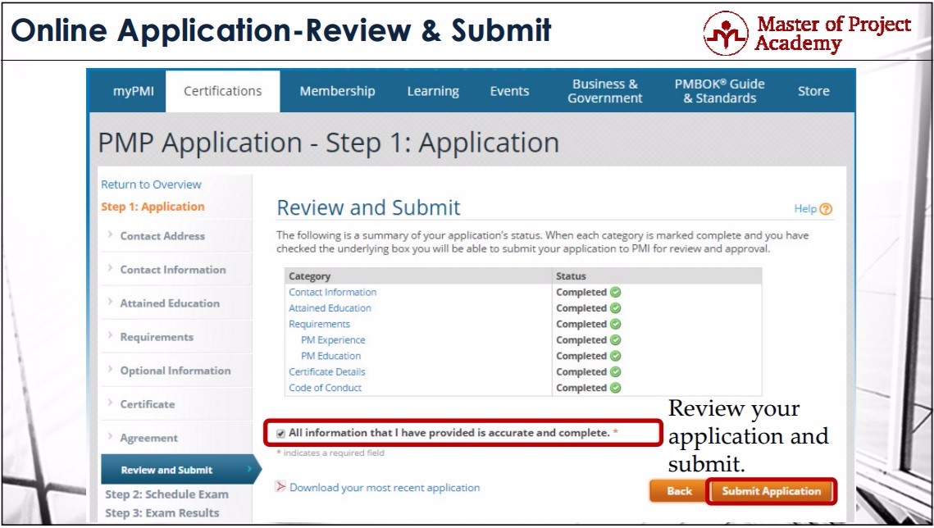934x528 pixels.
Task: Open PMBOK Guide & Standards tab
Action: coord(719,91)
